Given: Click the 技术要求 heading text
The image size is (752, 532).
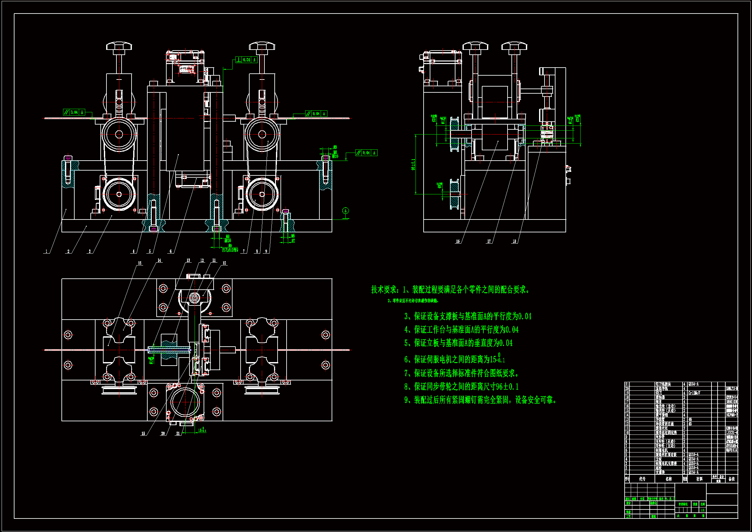Looking at the screenshot, I should [383, 290].
